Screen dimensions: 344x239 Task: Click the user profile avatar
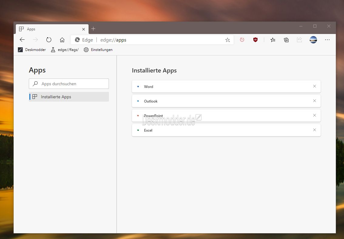pyautogui.click(x=313, y=40)
